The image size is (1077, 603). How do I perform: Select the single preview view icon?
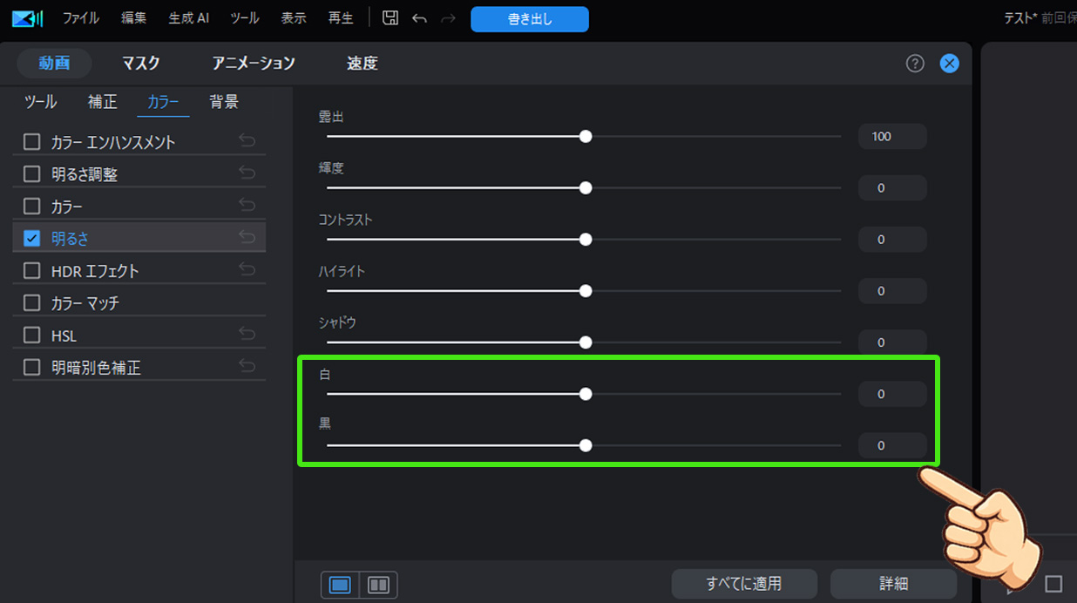(x=340, y=585)
